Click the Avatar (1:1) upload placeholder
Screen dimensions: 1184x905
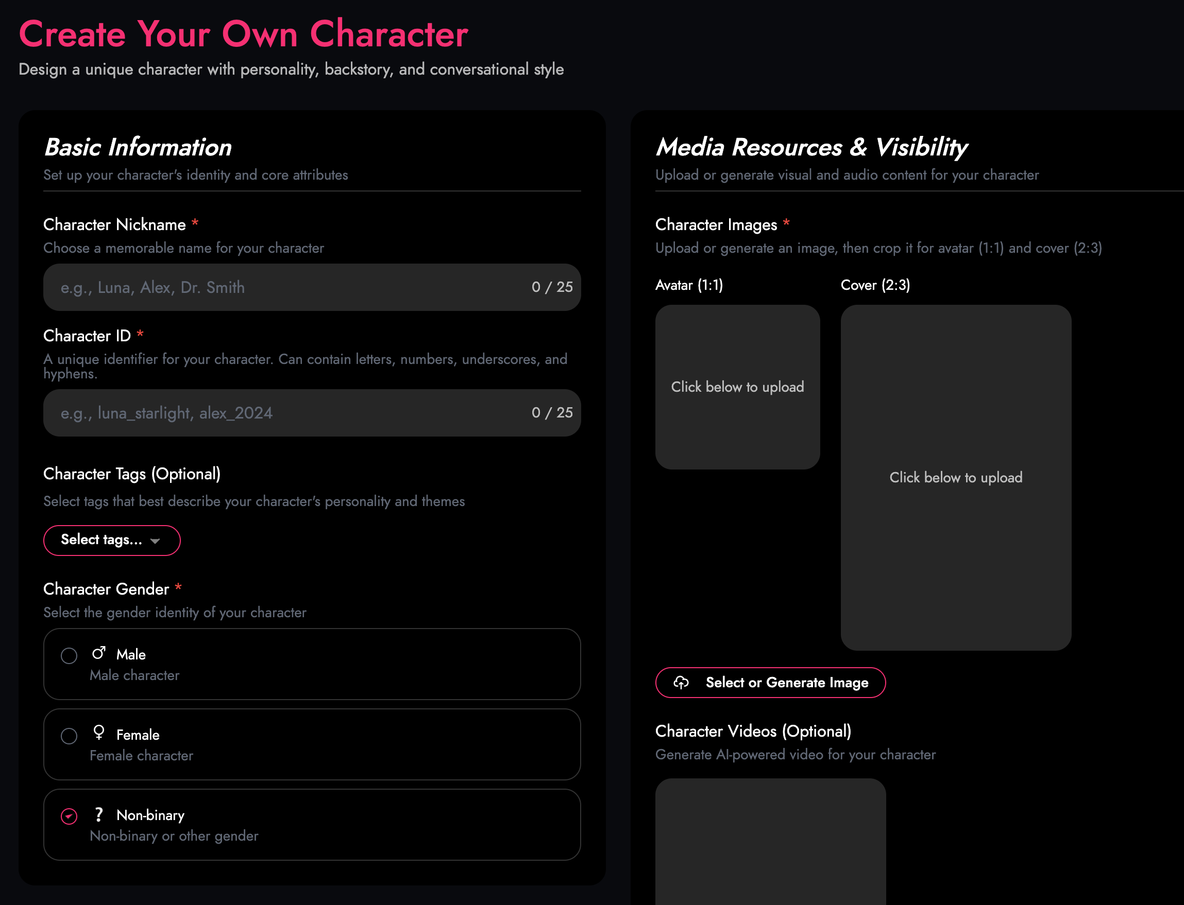[x=737, y=387]
